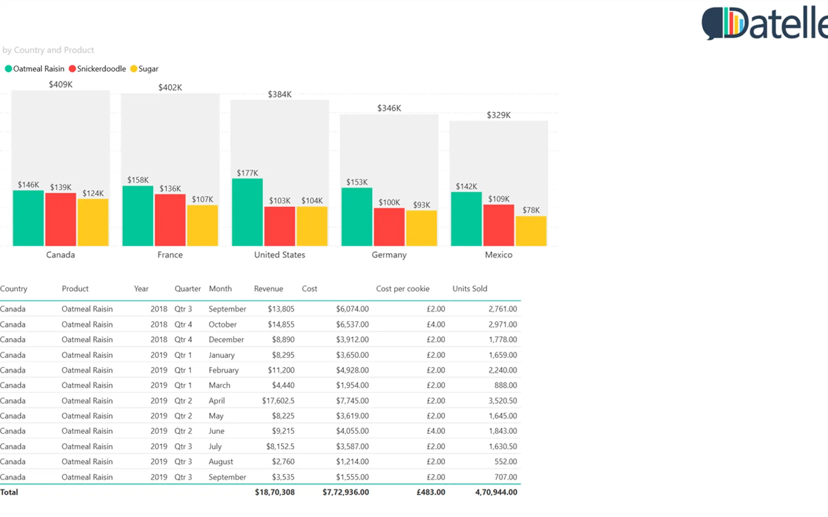
Task: Sort table by Product column header
Action: tap(75, 288)
